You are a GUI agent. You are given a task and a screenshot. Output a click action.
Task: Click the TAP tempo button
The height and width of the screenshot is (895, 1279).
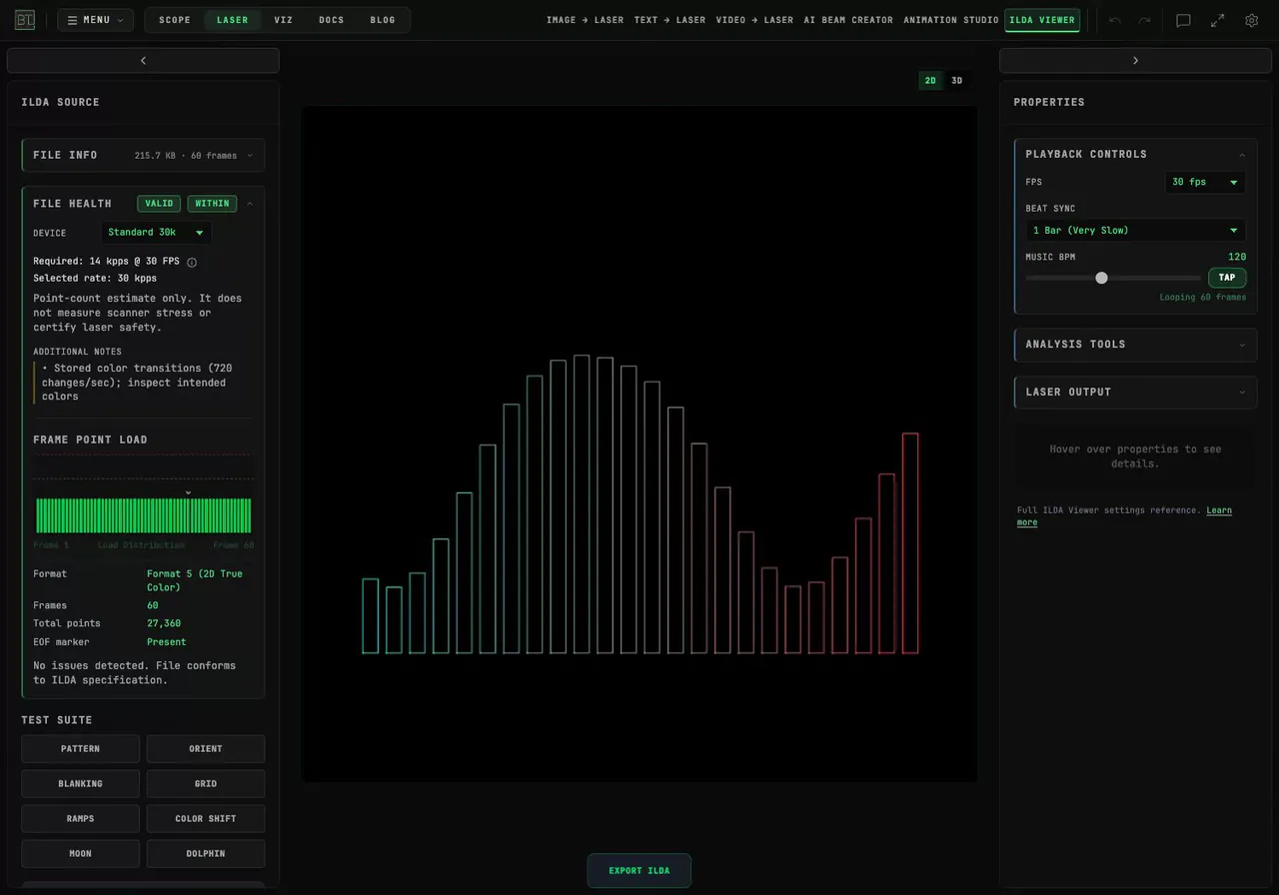pyautogui.click(x=1227, y=278)
